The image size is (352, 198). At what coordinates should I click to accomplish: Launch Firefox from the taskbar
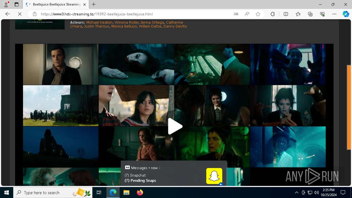click(140, 193)
